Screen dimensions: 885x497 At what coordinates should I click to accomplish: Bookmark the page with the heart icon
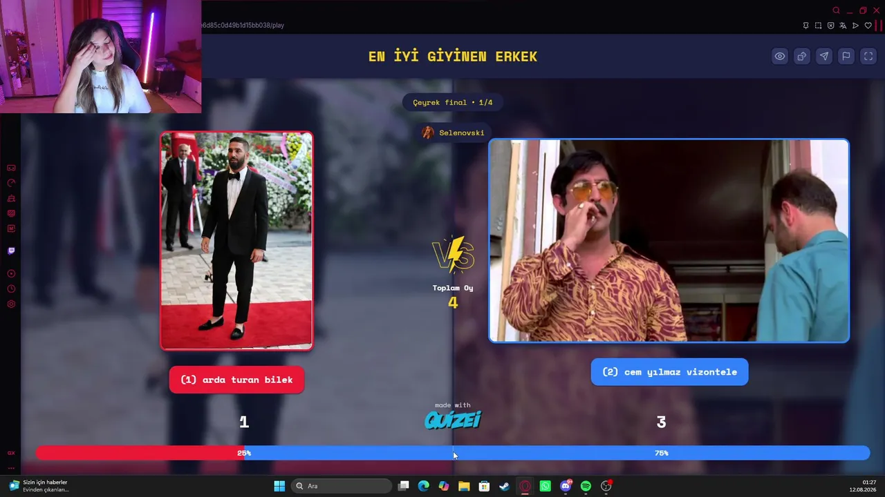868,26
